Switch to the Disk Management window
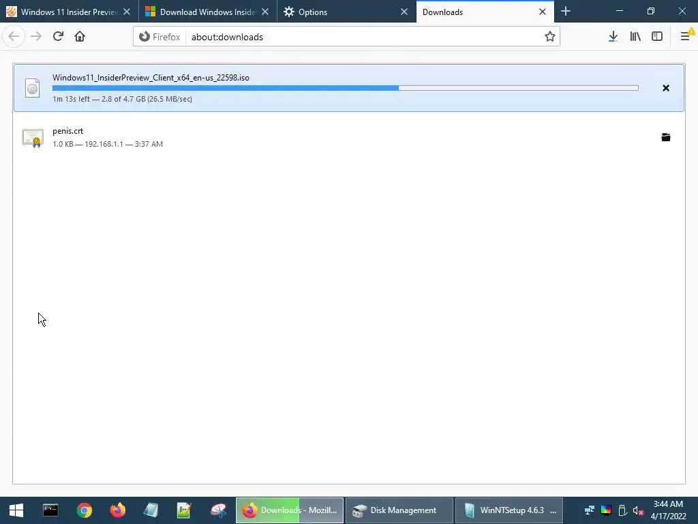The width and height of the screenshot is (698, 524). pyautogui.click(x=399, y=510)
